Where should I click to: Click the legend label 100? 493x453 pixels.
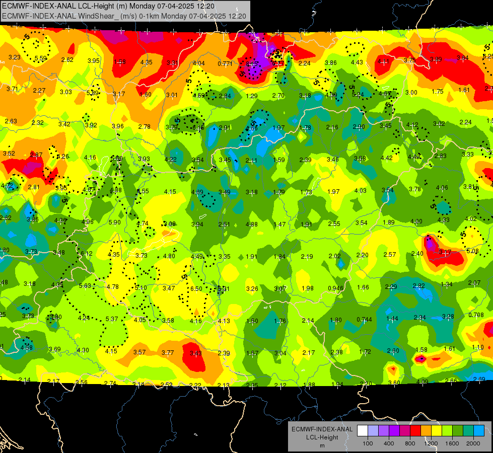pyautogui.click(x=368, y=443)
